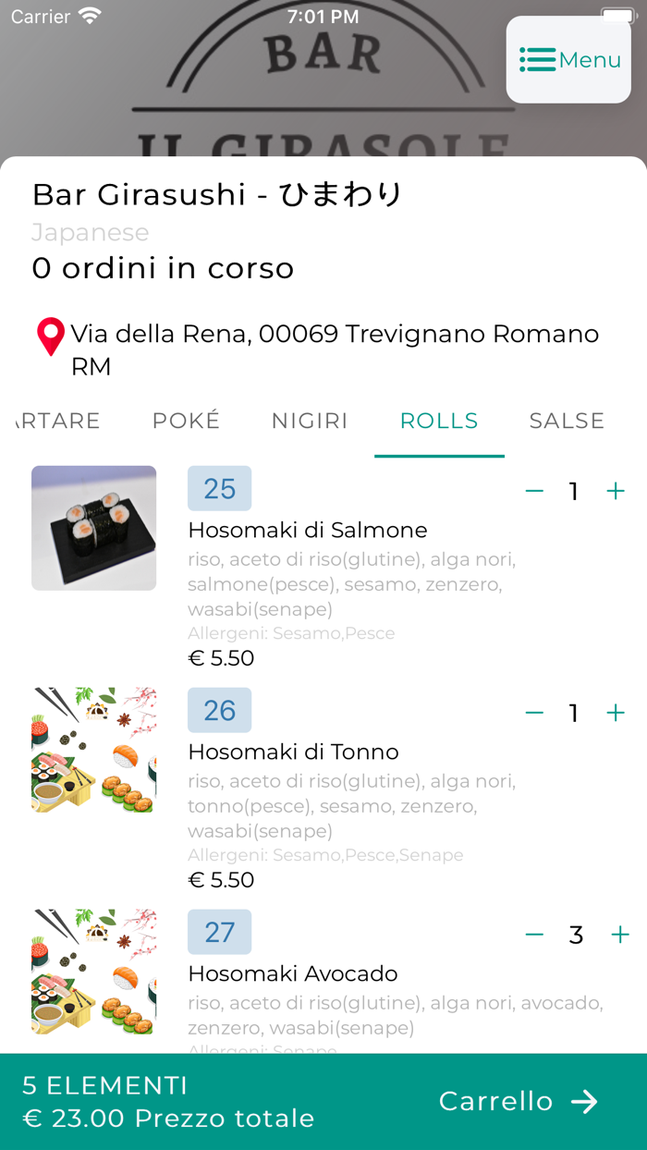This screenshot has height=1150, width=647.
Task: Decrease Hosomaki di Salmone quantity with minus icon
Action: click(534, 491)
